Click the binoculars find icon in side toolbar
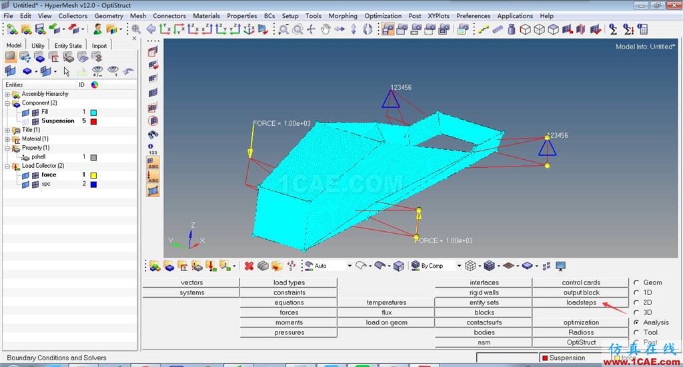This screenshot has height=367, width=683. pos(153,135)
